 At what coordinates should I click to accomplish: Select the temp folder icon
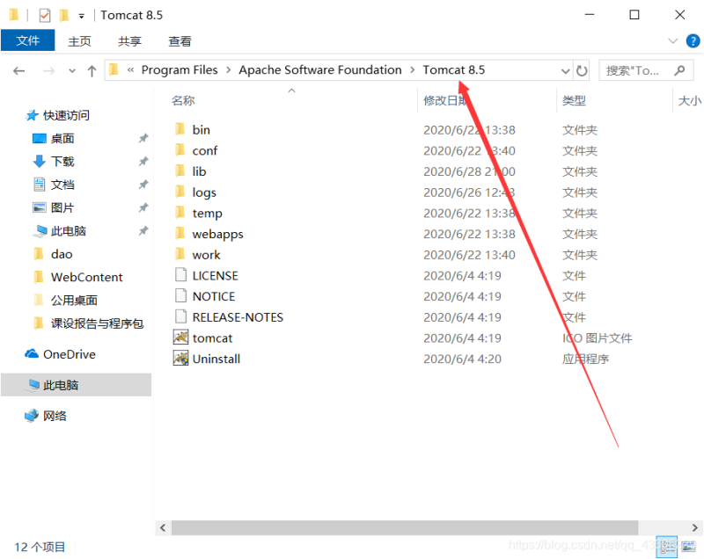coord(180,213)
